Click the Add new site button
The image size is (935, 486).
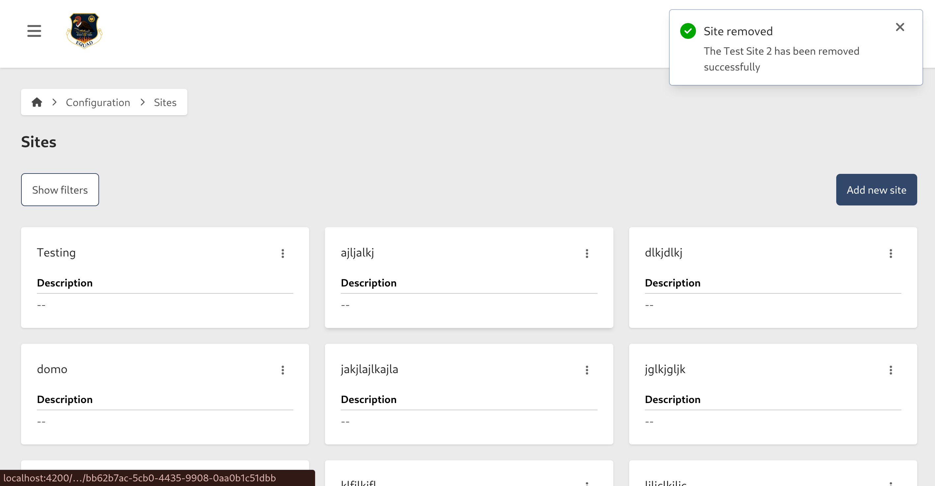click(876, 189)
